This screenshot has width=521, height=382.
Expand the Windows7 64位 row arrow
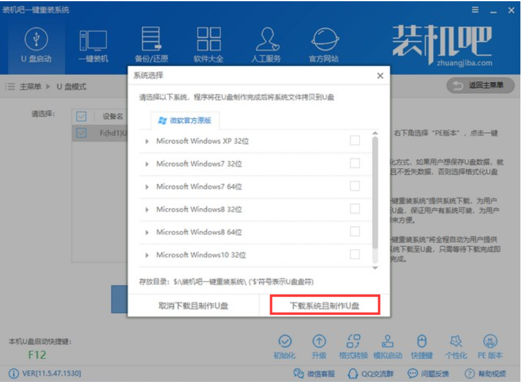coord(147,187)
